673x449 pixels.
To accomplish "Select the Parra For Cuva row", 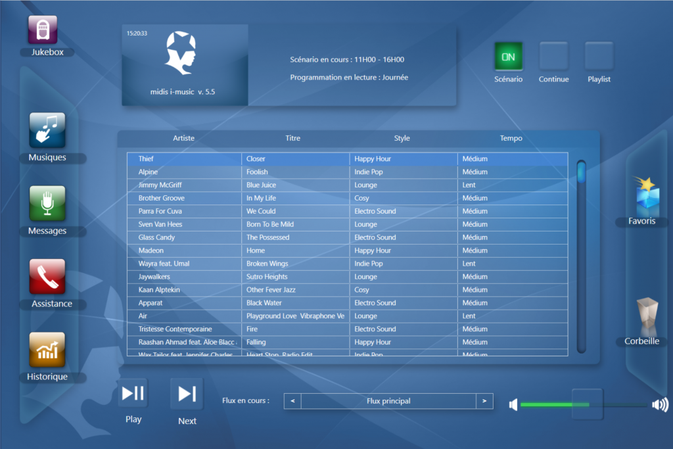I will coord(347,211).
